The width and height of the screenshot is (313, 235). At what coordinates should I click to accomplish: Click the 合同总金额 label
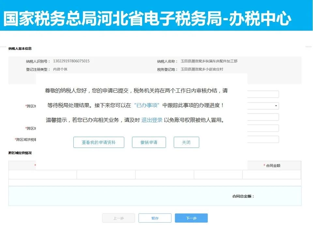(x=243, y=196)
